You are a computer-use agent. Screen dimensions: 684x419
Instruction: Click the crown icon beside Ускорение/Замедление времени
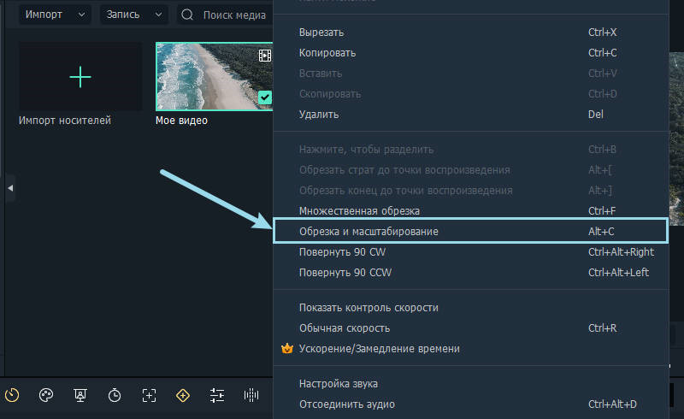coord(287,348)
